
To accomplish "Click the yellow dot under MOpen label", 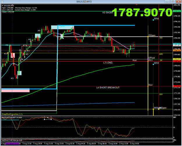I will [159, 109].
